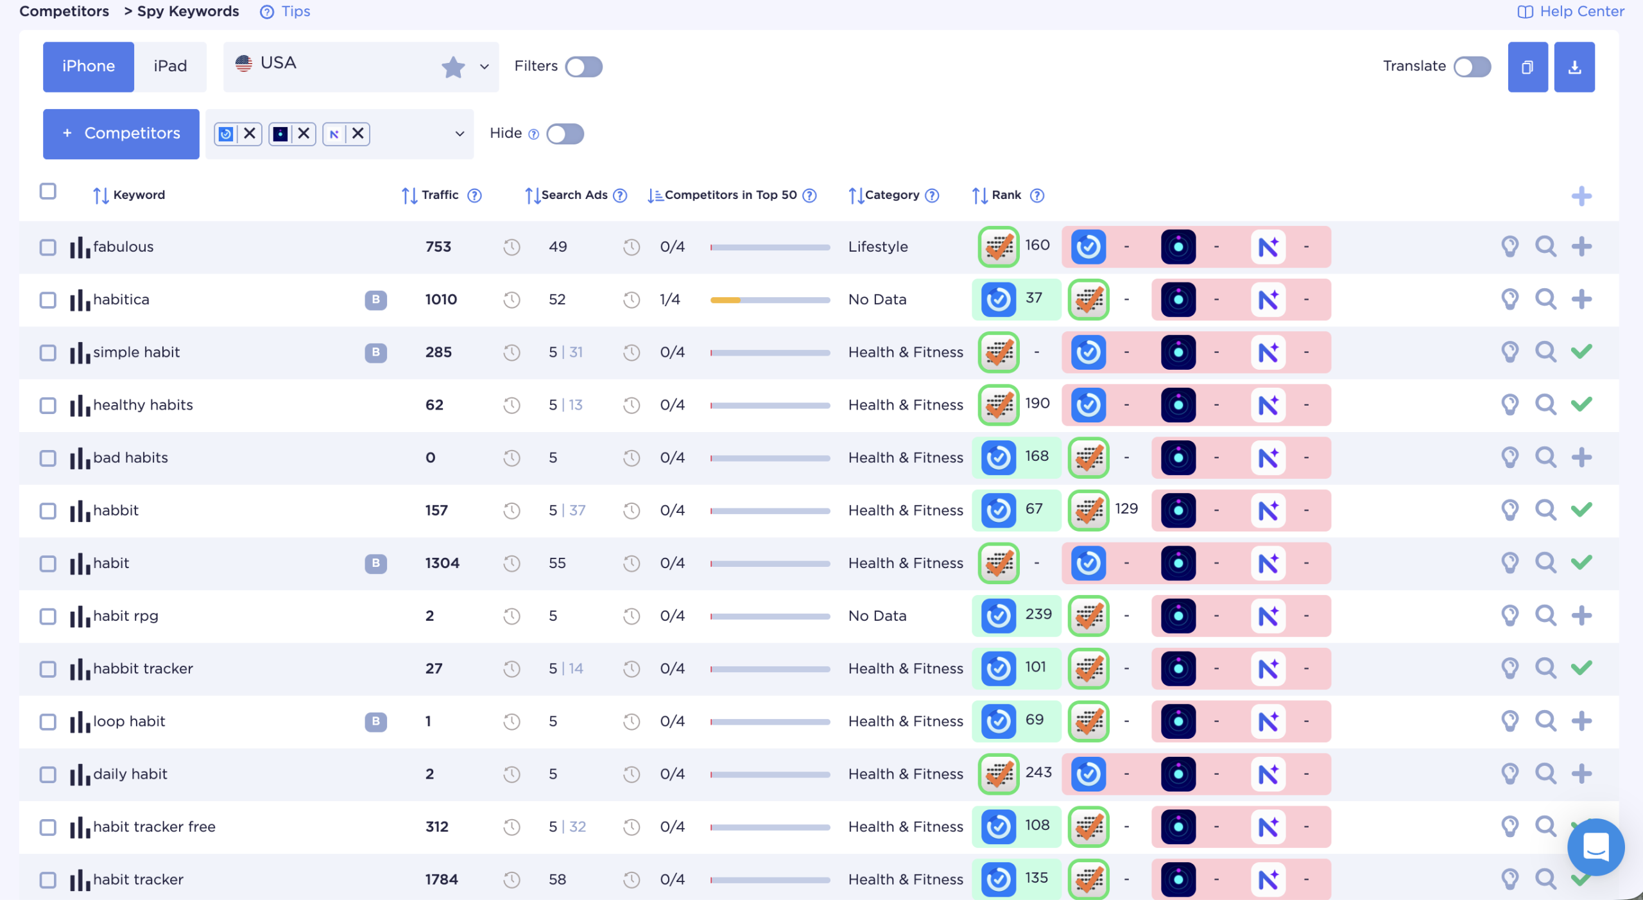Check the select-all header checkbox
This screenshot has width=1643, height=900.
point(47,191)
